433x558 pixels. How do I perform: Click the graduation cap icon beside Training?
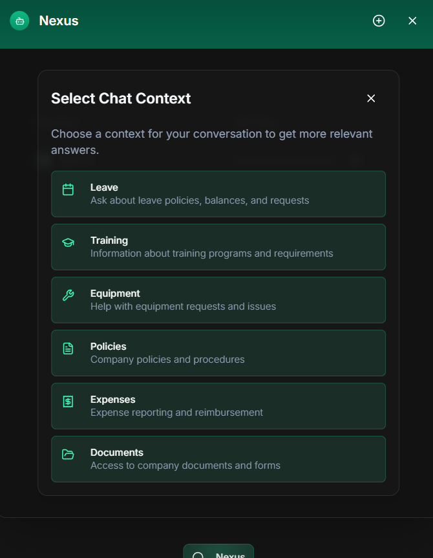coord(68,242)
